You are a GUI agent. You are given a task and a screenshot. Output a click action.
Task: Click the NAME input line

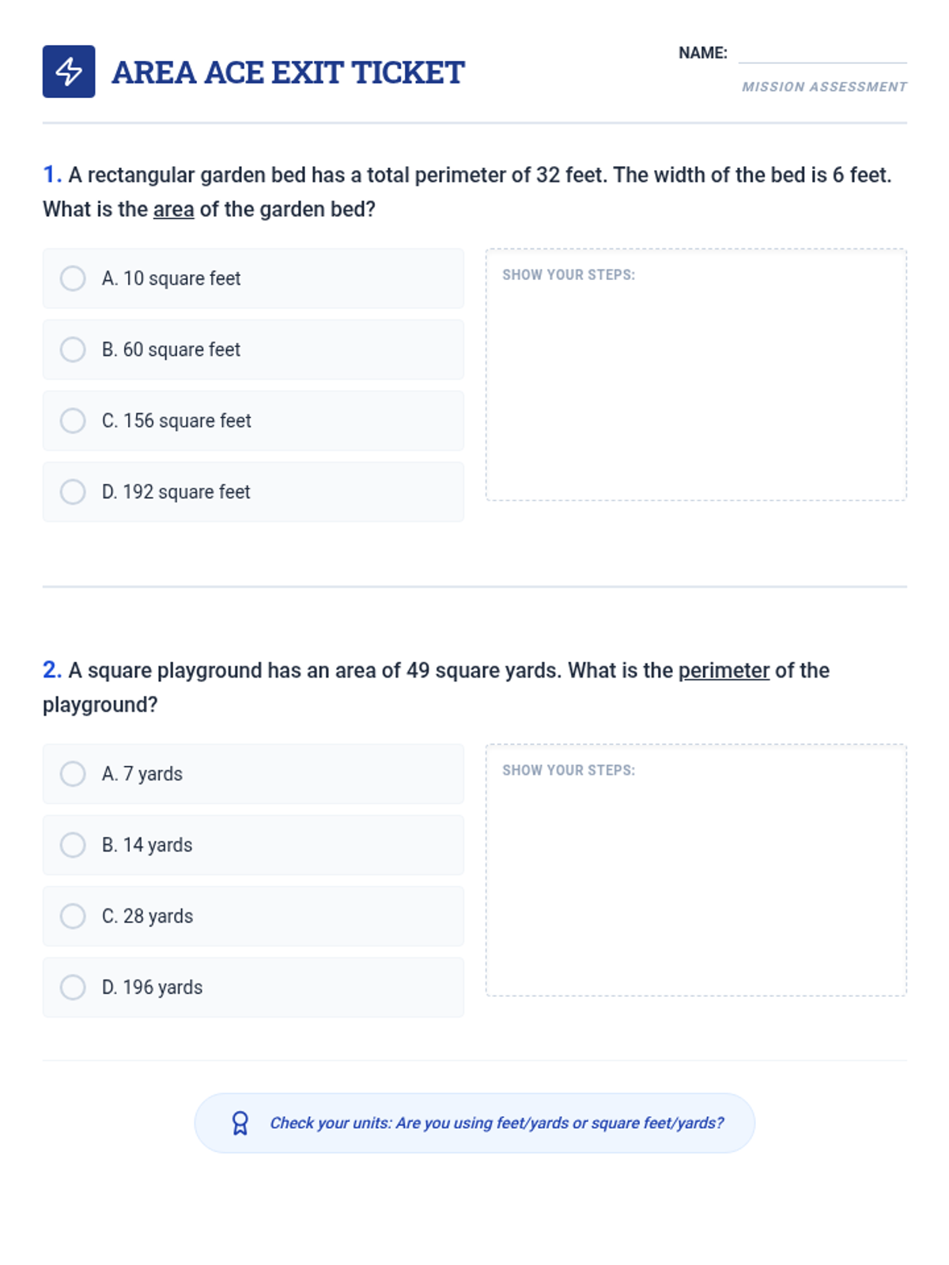click(822, 54)
